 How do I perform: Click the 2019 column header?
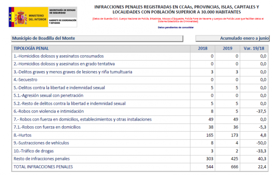coord(227,48)
